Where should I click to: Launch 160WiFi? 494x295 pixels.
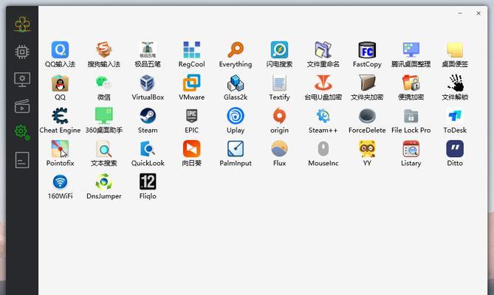tap(60, 181)
